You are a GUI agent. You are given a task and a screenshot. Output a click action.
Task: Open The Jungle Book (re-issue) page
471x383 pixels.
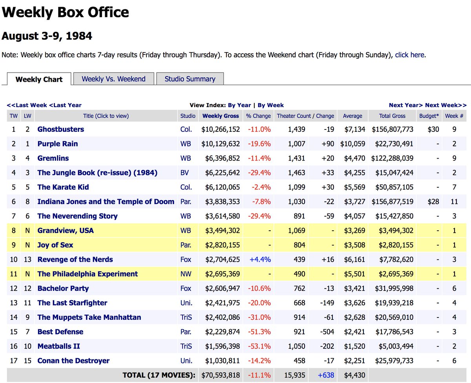point(97,173)
